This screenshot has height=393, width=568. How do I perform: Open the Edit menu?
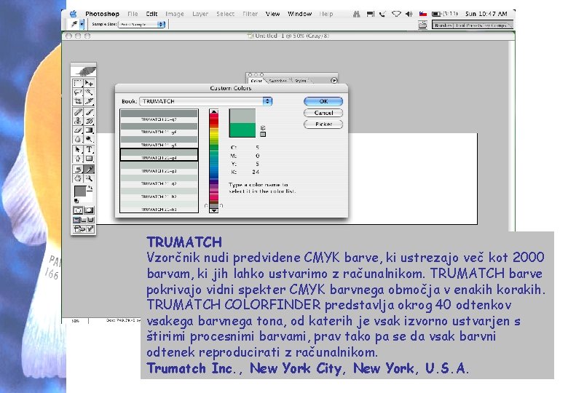coord(151,14)
